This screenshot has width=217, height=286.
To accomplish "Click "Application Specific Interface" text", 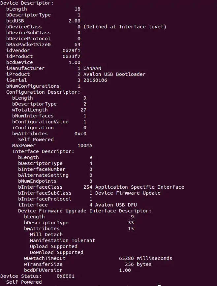I will pos(139,187).
